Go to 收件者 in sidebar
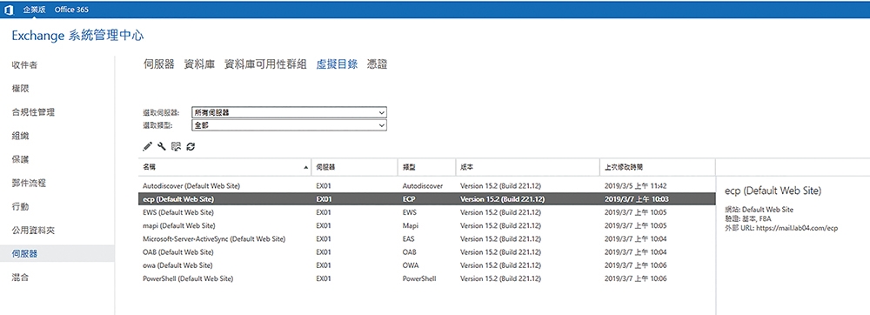 click(25, 65)
